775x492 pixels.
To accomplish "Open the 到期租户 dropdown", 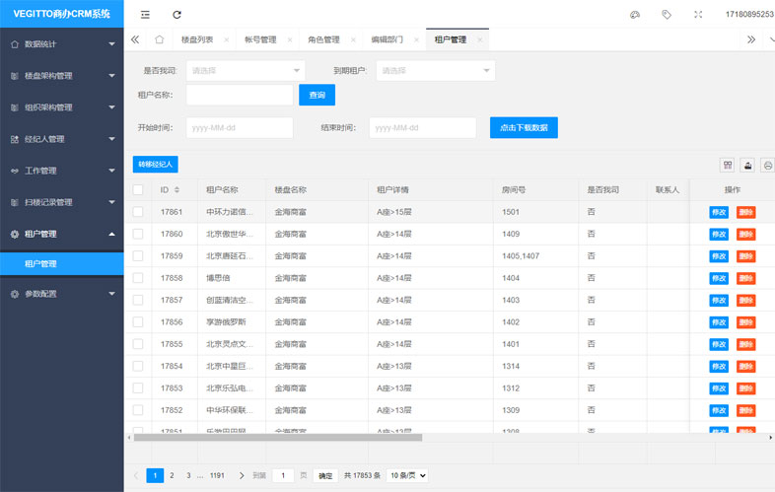I will tap(436, 71).
